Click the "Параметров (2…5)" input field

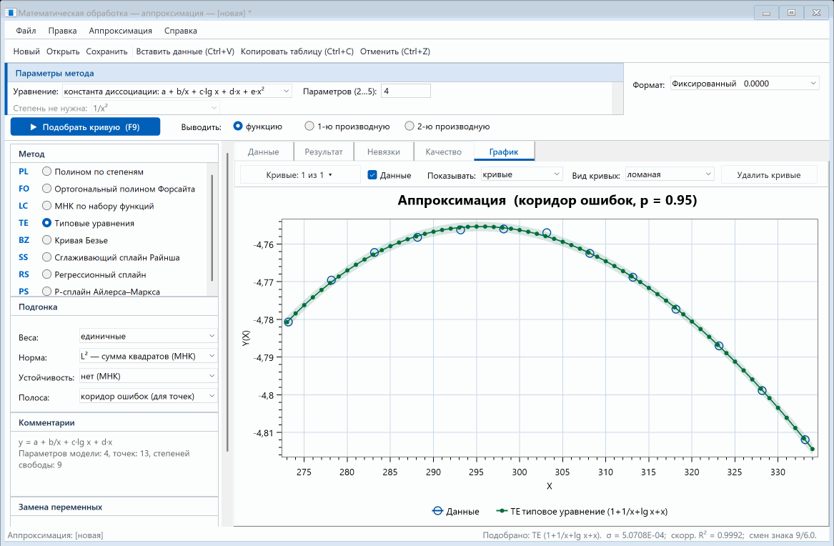click(406, 91)
